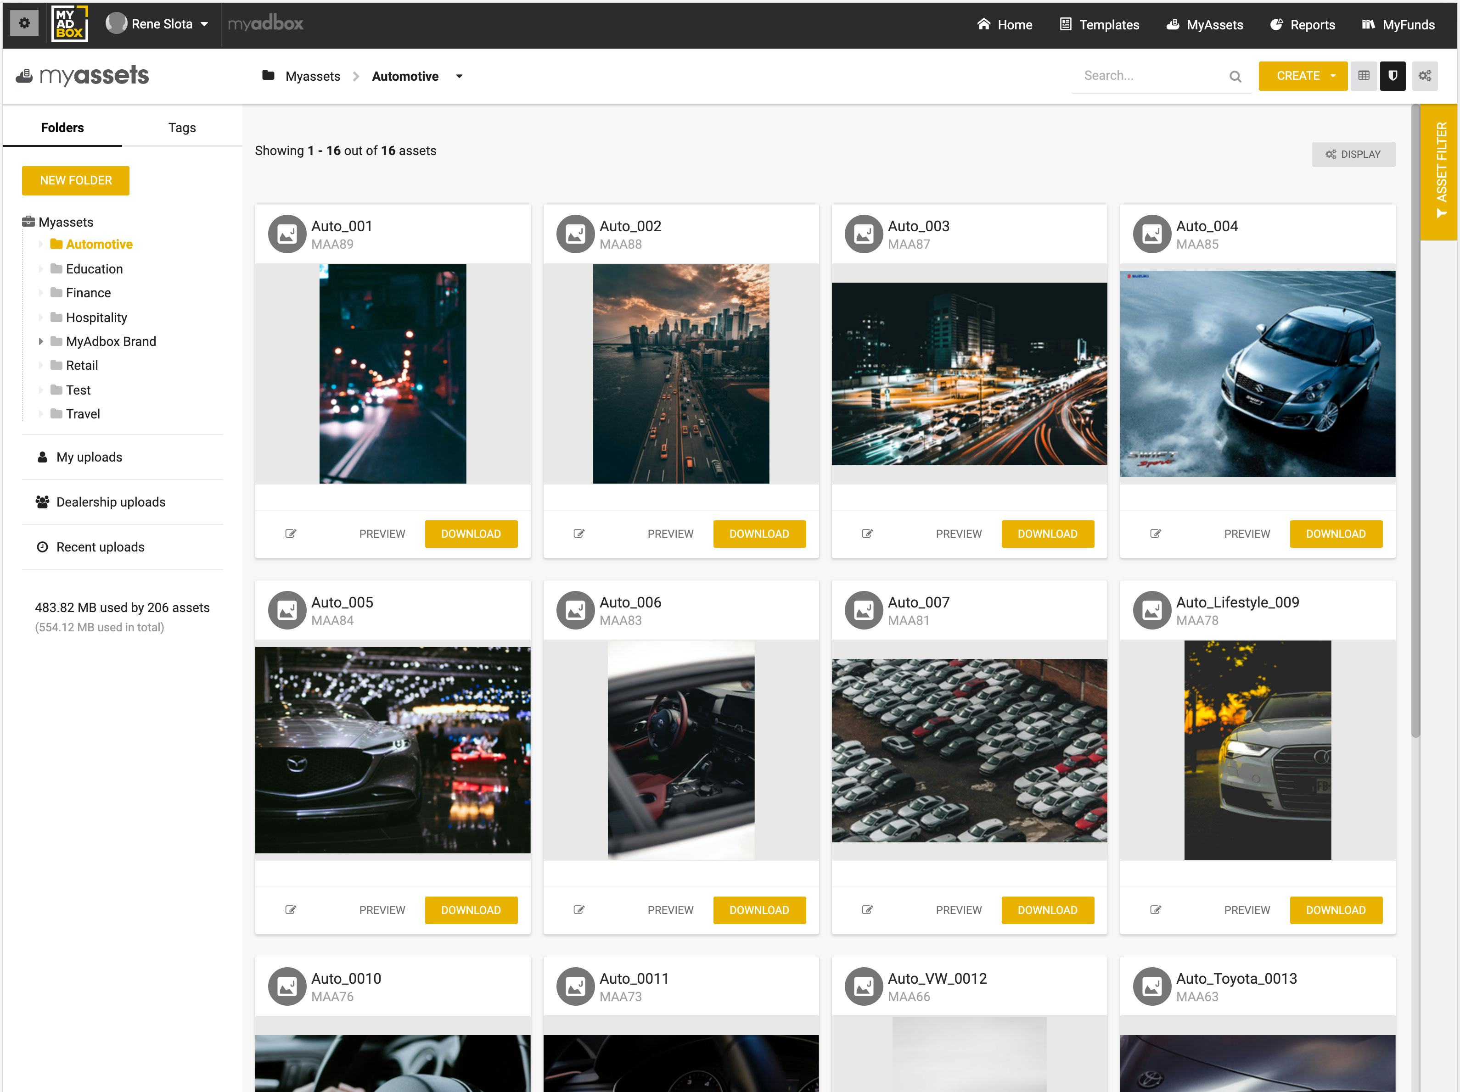Open the CREATE dropdown button
The image size is (1460, 1092).
pos(1302,76)
